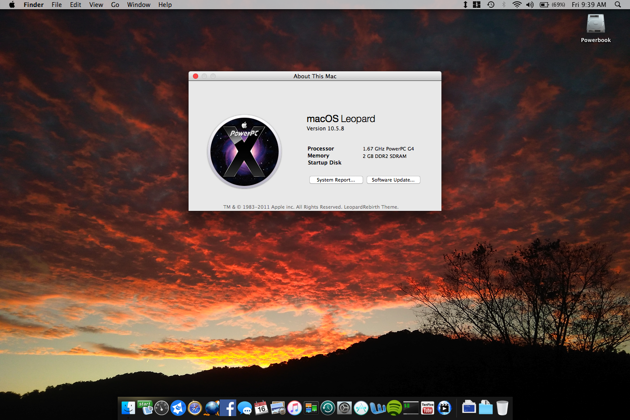
Task: Open the Spaces number 1 menu icon
Action: point(477,4)
